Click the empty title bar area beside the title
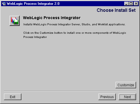Image resolution: width=140 pixels, height=104 pixels. point(92,4)
